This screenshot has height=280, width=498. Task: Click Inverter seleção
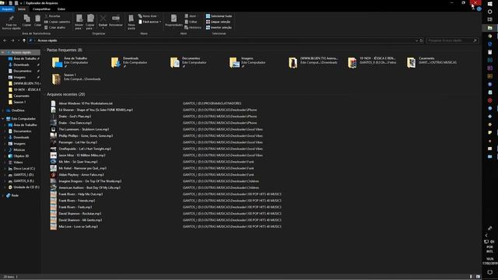219,27
